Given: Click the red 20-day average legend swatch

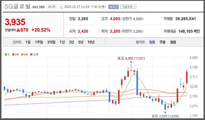Looking at the screenshot, I should tap(13, 54).
